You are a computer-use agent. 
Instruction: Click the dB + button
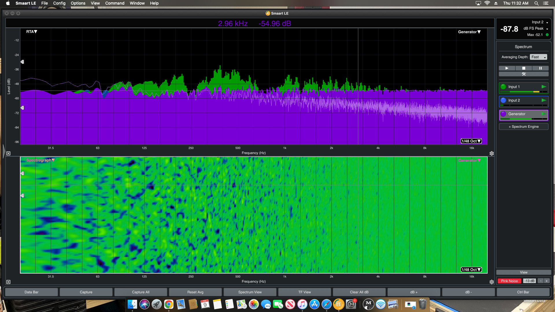(x=414, y=292)
